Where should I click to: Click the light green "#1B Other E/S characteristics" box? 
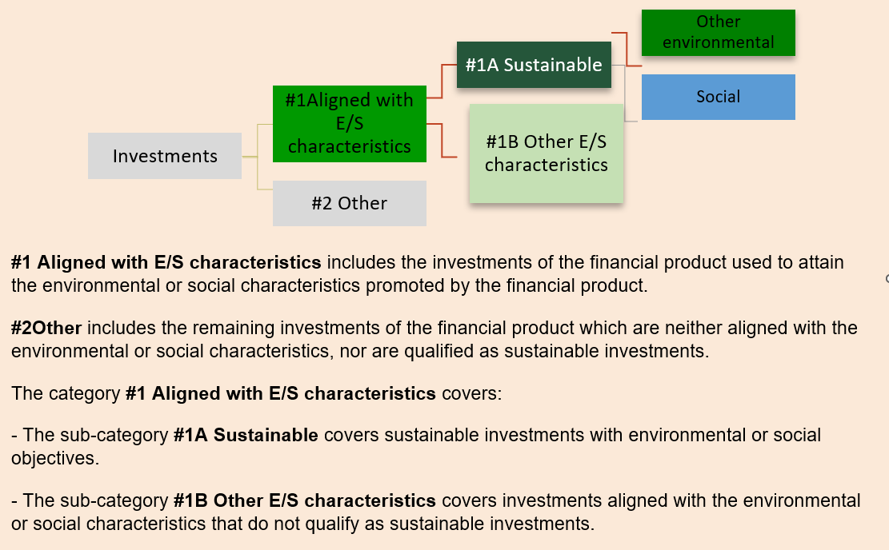(547, 153)
